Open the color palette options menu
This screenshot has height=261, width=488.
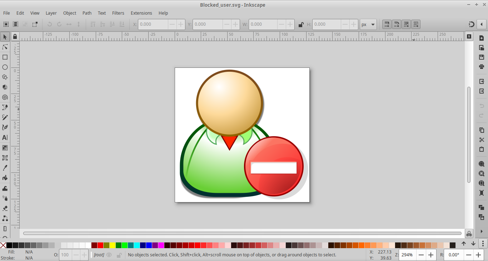[x=483, y=244]
